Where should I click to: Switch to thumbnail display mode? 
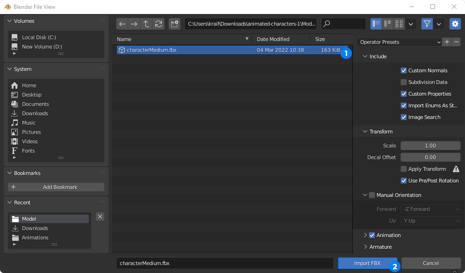(x=399, y=24)
